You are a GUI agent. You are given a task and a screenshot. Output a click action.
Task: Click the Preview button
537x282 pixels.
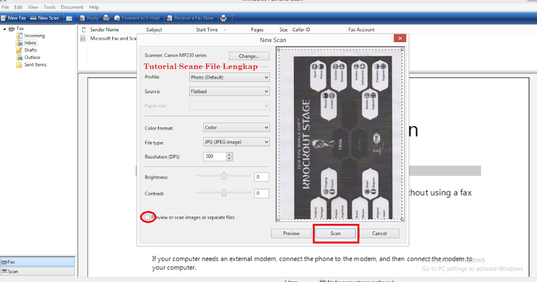(x=291, y=233)
